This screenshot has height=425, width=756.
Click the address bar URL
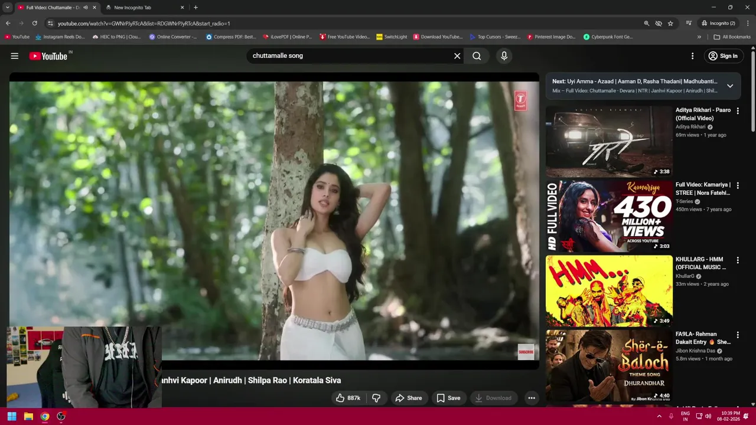144,24
